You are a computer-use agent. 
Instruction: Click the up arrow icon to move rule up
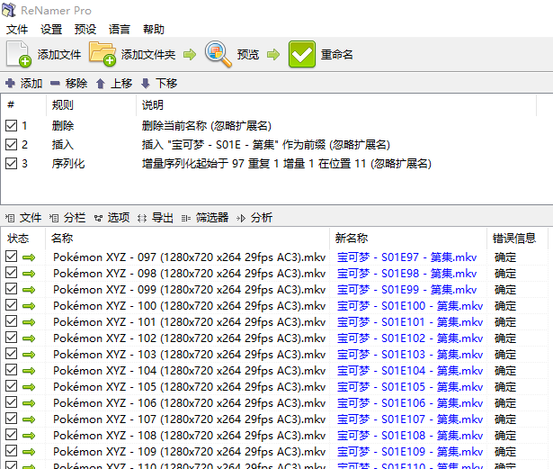[x=101, y=84]
